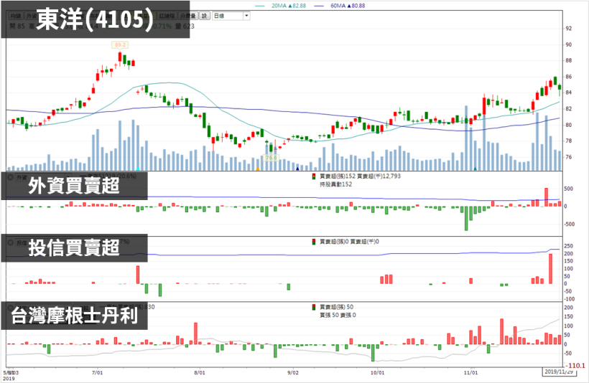
Task: Toggle the 分價量 button
Action: (x=188, y=16)
